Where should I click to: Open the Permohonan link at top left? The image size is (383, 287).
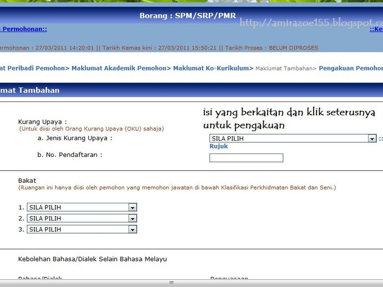tap(23, 29)
